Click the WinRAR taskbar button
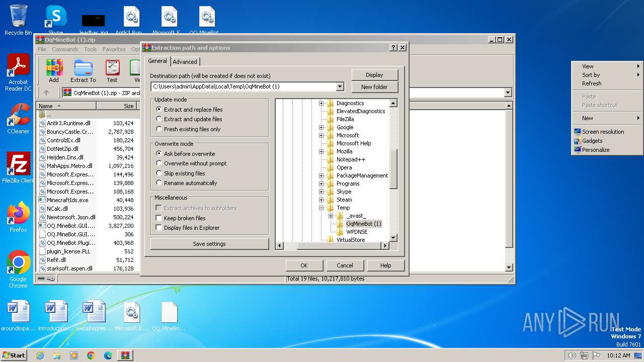 pos(125,355)
